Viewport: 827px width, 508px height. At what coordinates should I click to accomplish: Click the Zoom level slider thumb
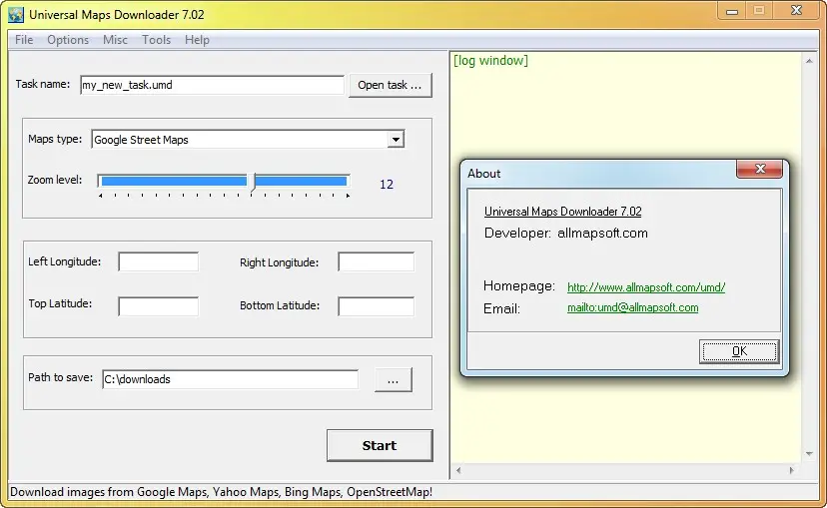(x=252, y=182)
